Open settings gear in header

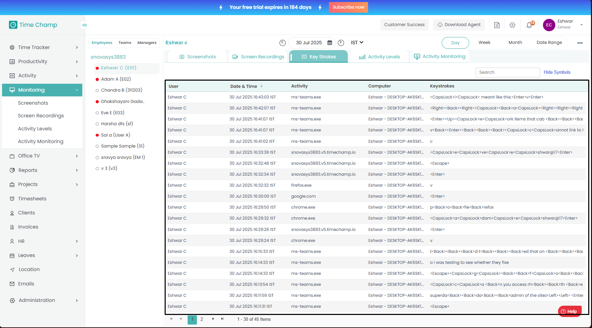pos(512,25)
